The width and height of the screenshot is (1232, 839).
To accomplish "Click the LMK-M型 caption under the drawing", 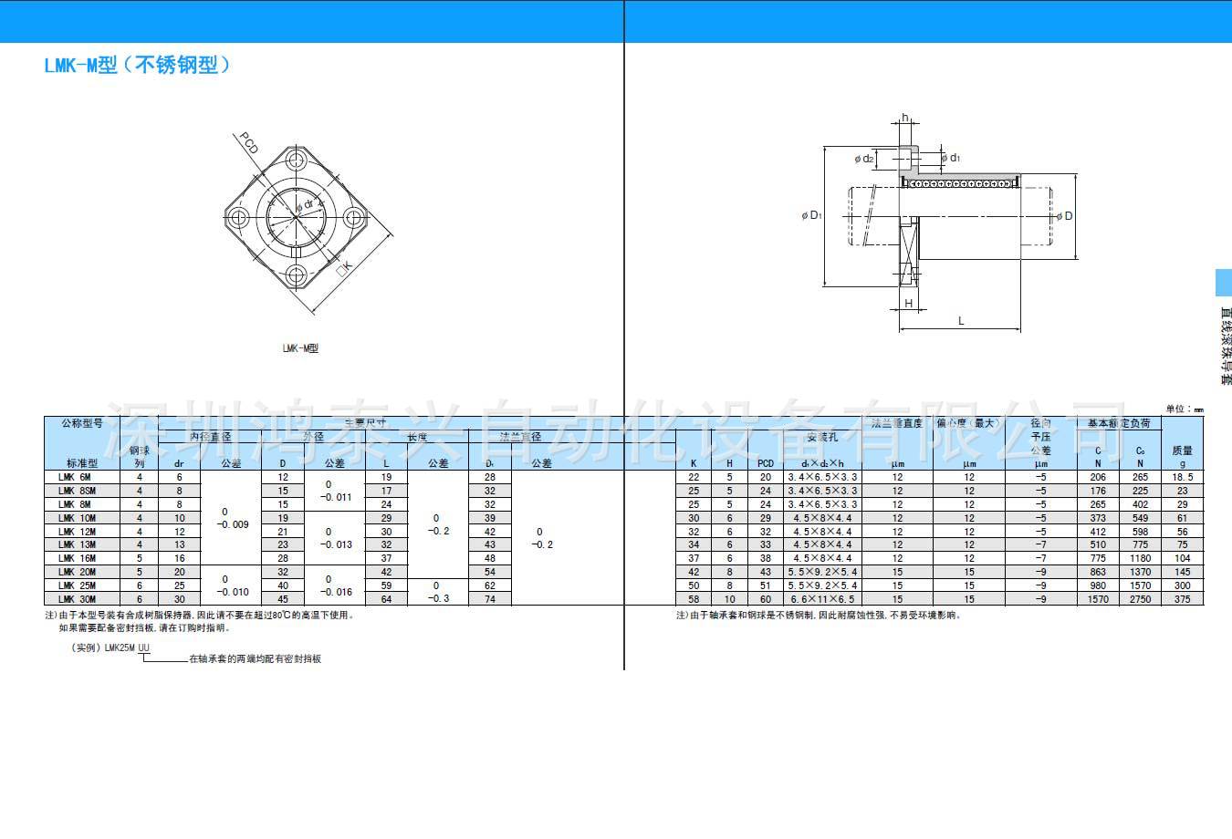I will click(300, 347).
